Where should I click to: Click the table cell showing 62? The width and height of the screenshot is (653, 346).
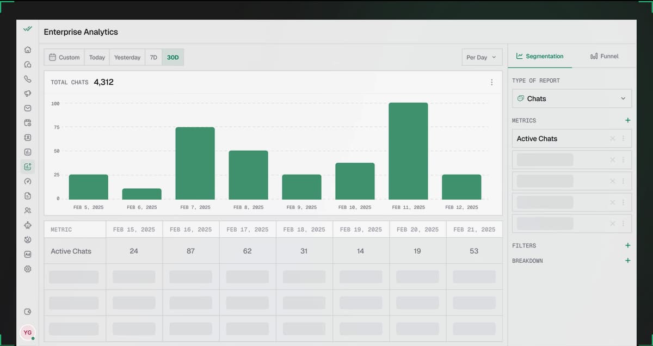(247, 251)
